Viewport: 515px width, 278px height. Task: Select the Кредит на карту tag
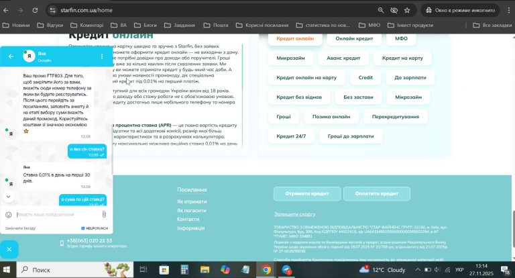coord(402,58)
